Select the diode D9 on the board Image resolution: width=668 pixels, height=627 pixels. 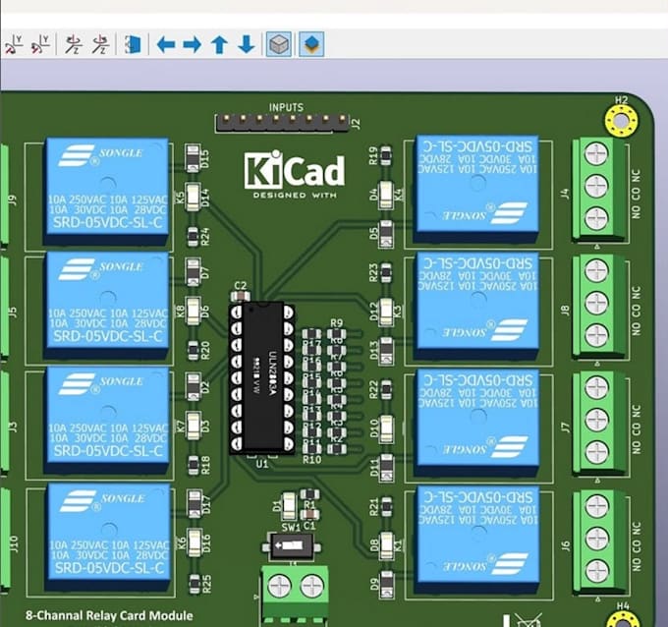tap(387, 585)
